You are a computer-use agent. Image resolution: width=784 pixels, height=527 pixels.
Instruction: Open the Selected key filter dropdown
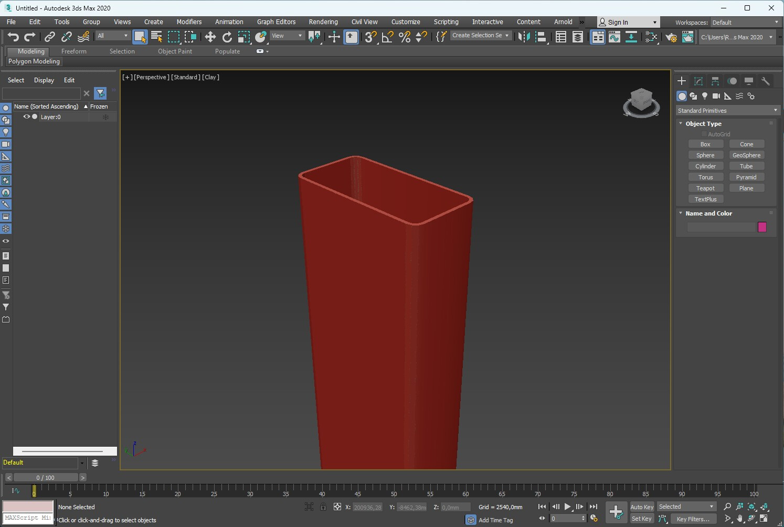(686, 507)
